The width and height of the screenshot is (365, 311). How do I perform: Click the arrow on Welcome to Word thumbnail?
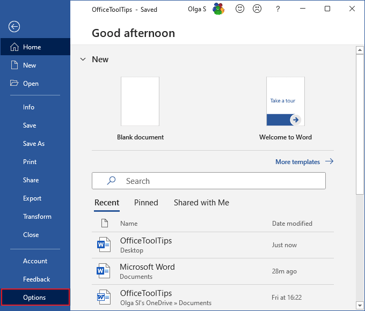click(295, 120)
